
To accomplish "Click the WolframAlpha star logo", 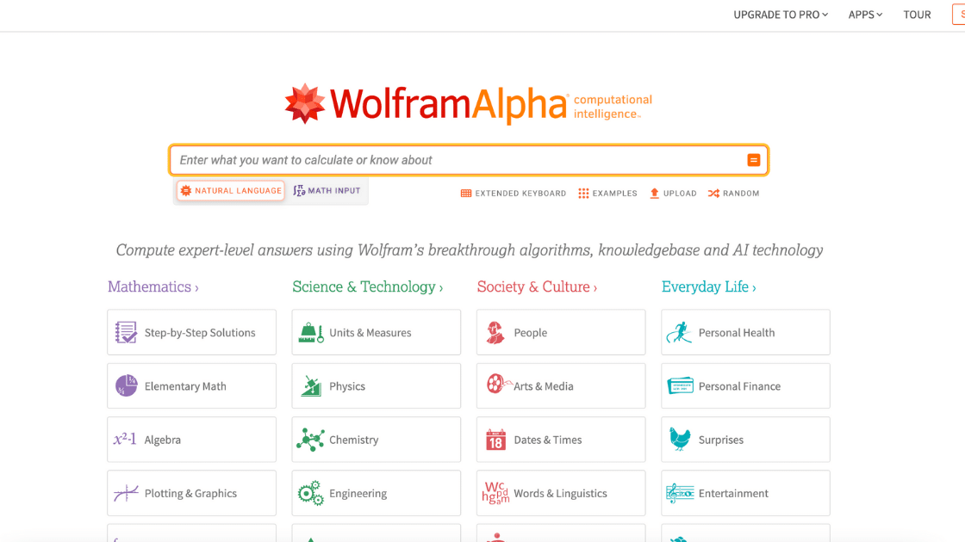I will [305, 104].
